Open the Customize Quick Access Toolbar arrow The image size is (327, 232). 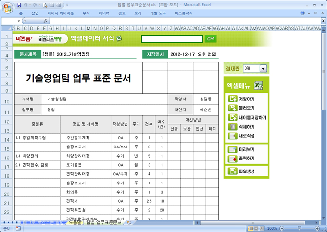coord(67,5)
